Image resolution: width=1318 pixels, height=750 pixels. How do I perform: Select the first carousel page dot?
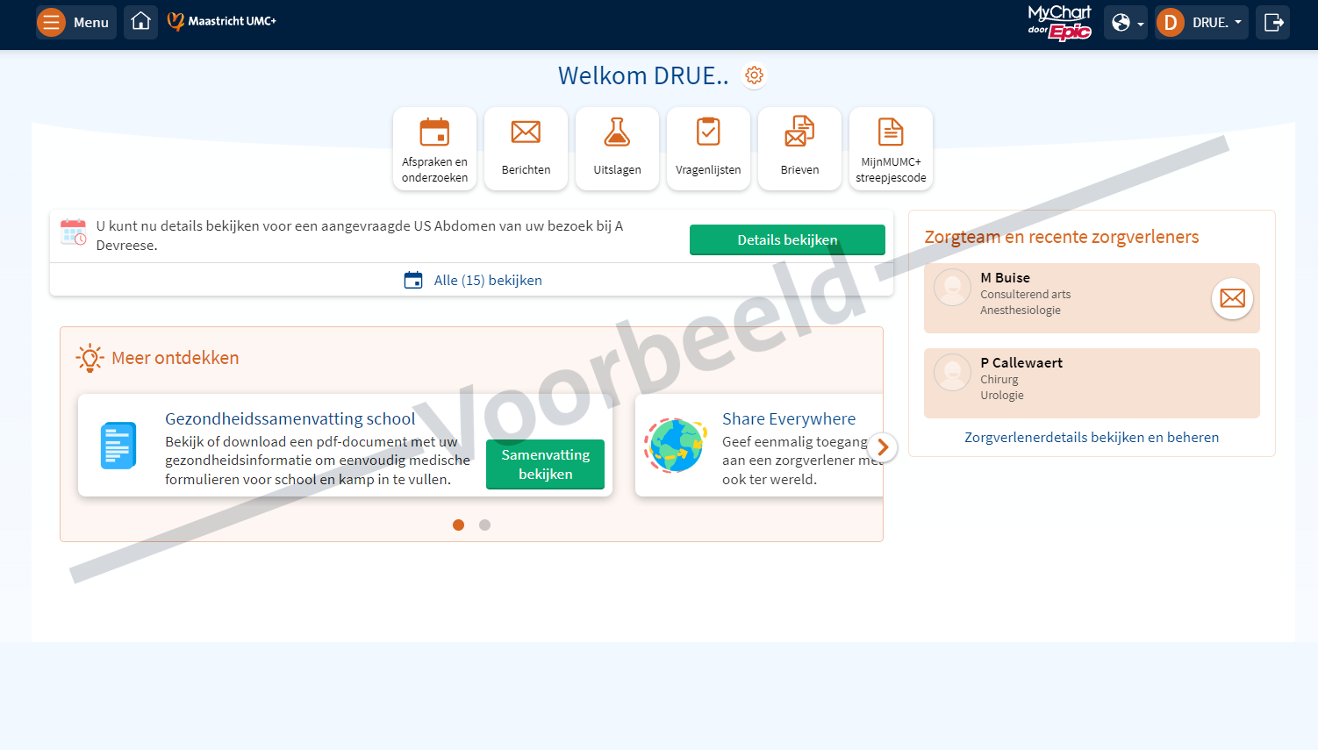pyautogui.click(x=458, y=525)
